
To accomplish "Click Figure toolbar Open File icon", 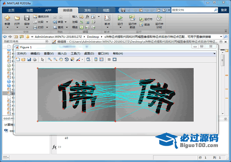I will click(23, 60).
